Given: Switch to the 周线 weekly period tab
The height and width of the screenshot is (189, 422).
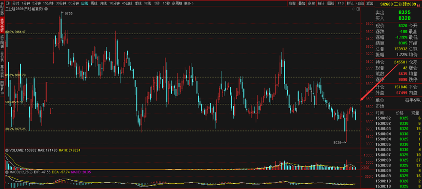Looking at the screenshot, I should (x=94, y=3).
